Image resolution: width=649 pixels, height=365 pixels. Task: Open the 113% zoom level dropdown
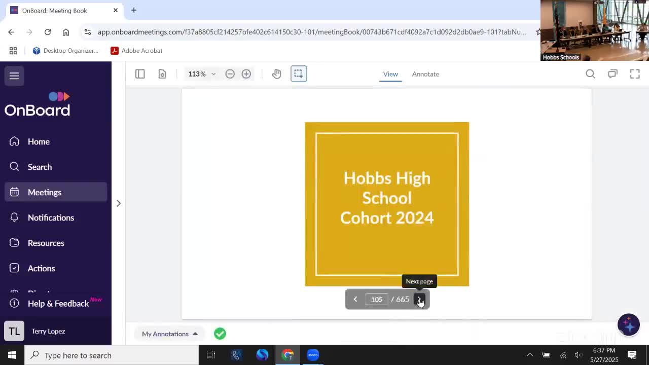click(x=202, y=74)
